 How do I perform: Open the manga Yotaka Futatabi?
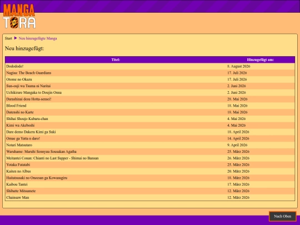pyautogui.click(x=18, y=165)
